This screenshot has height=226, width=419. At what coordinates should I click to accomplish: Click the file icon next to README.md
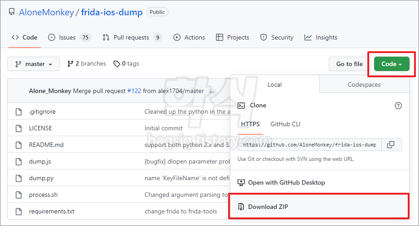[18, 145]
